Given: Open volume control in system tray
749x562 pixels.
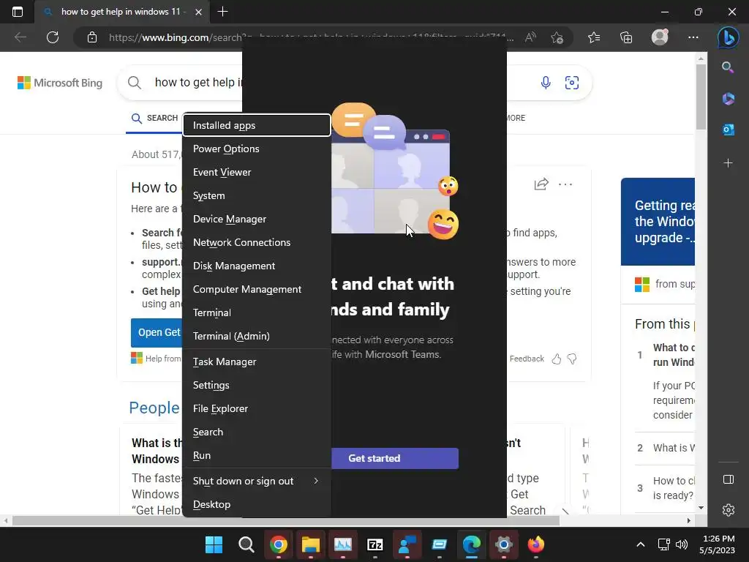Looking at the screenshot, I should point(682,544).
